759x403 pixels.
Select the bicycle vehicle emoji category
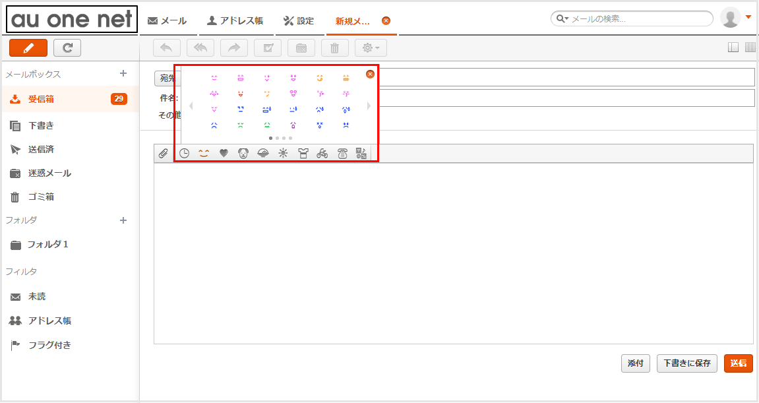[322, 154]
